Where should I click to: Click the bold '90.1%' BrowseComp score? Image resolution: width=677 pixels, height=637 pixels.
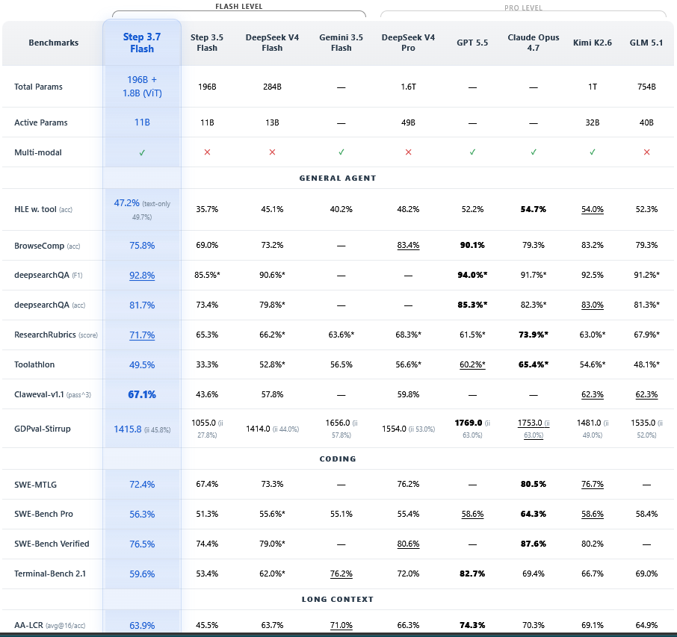[472, 245]
